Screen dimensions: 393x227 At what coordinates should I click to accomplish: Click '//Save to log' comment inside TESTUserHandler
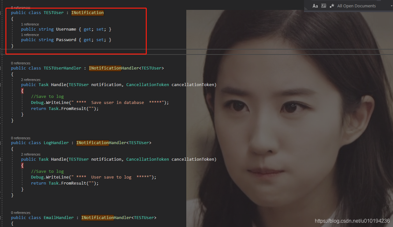pyautogui.click(x=47, y=97)
